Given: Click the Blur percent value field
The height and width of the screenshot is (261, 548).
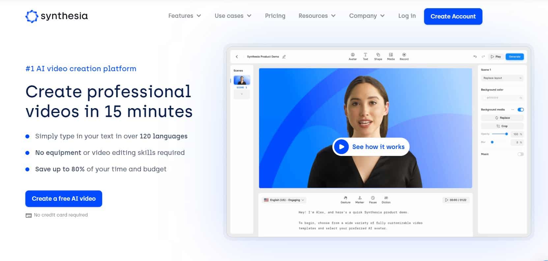Looking at the screenshot, I should tap(517, 142).
